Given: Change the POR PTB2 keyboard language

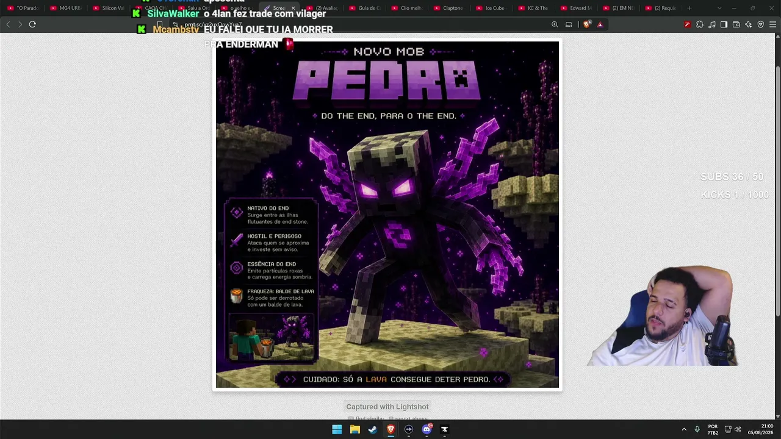Looking at the screenshot, I should coord(713,429).
